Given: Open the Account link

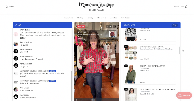Looking at the screenshot, I should (177, 7).
